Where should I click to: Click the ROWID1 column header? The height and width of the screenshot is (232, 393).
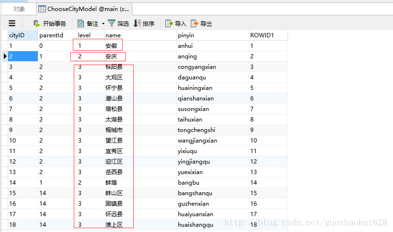click(x=268, y=35)
